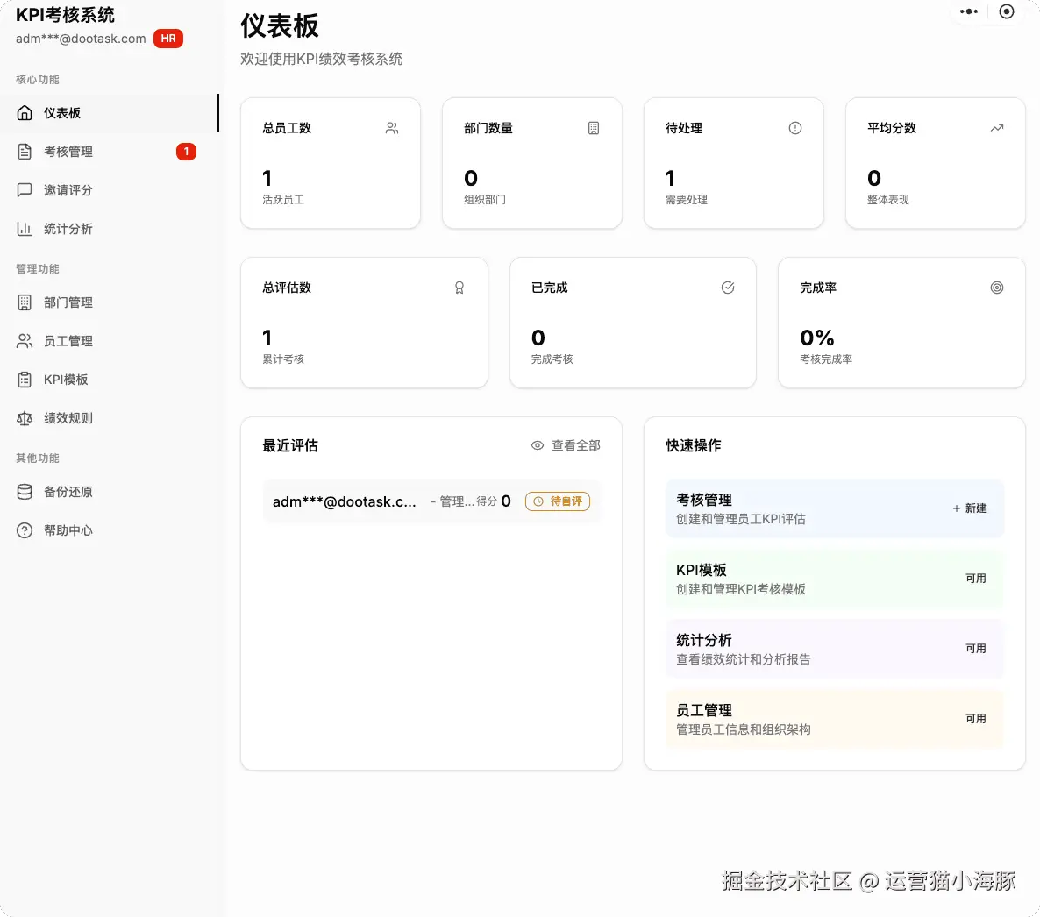
Task: Open 绩效规则 menu item
Action: pos(109,418)
